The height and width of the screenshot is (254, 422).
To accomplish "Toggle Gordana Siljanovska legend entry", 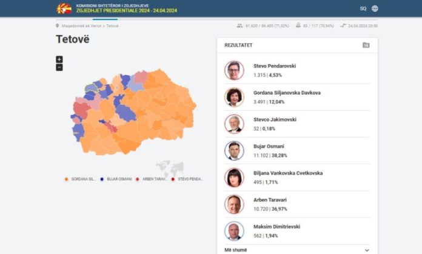I will (80, 179).
